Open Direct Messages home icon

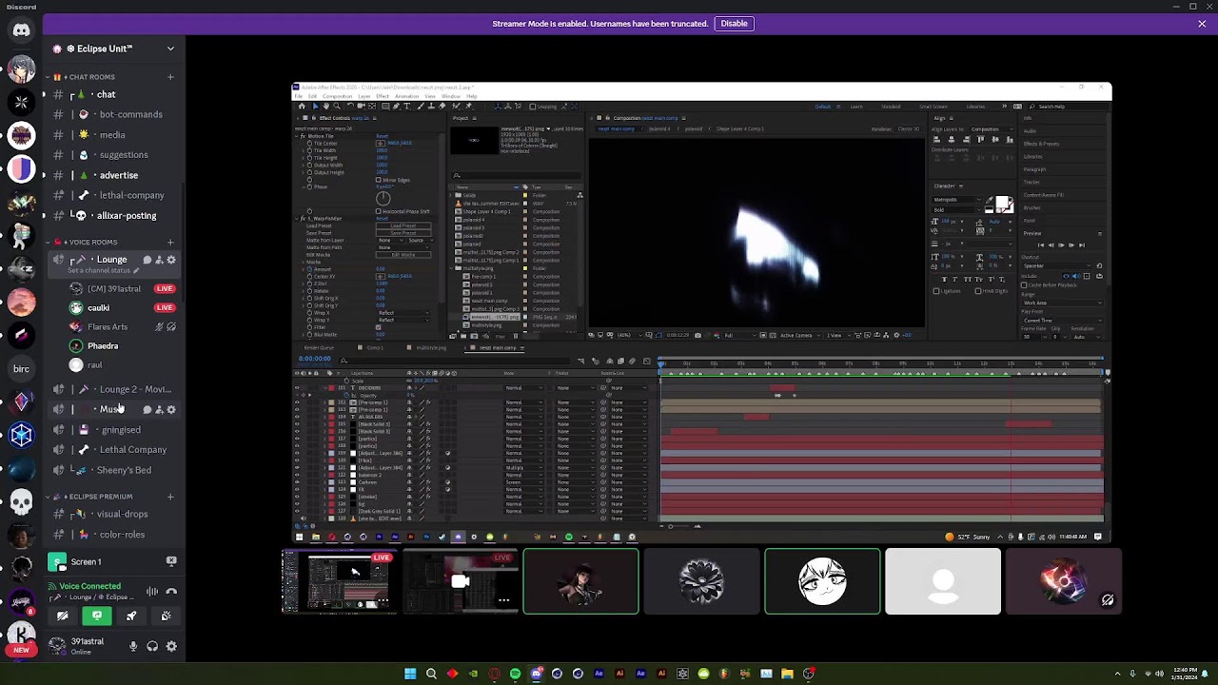coord(21,30)
